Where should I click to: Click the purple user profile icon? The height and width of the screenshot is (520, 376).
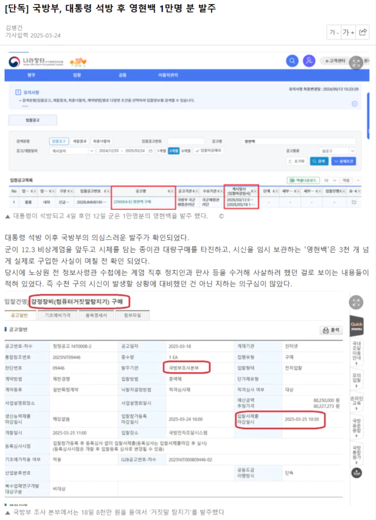309,60
